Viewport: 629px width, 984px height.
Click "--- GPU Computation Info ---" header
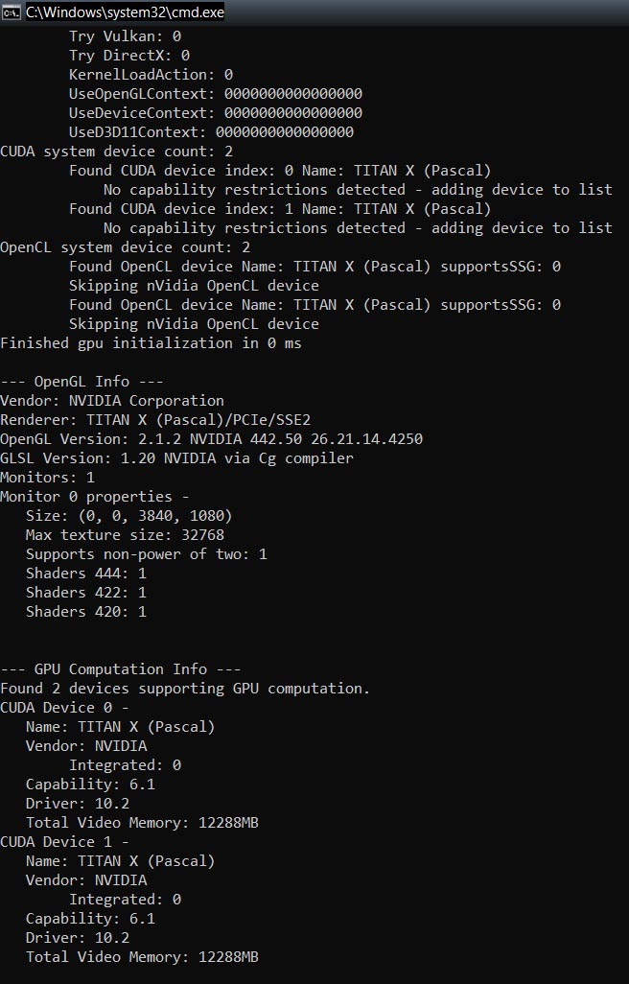[x=121, y=669]
